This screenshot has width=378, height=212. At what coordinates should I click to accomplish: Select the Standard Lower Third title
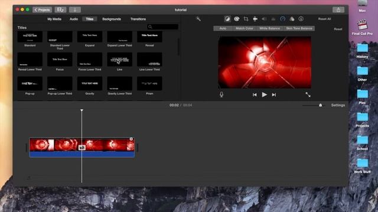(60, 37)
